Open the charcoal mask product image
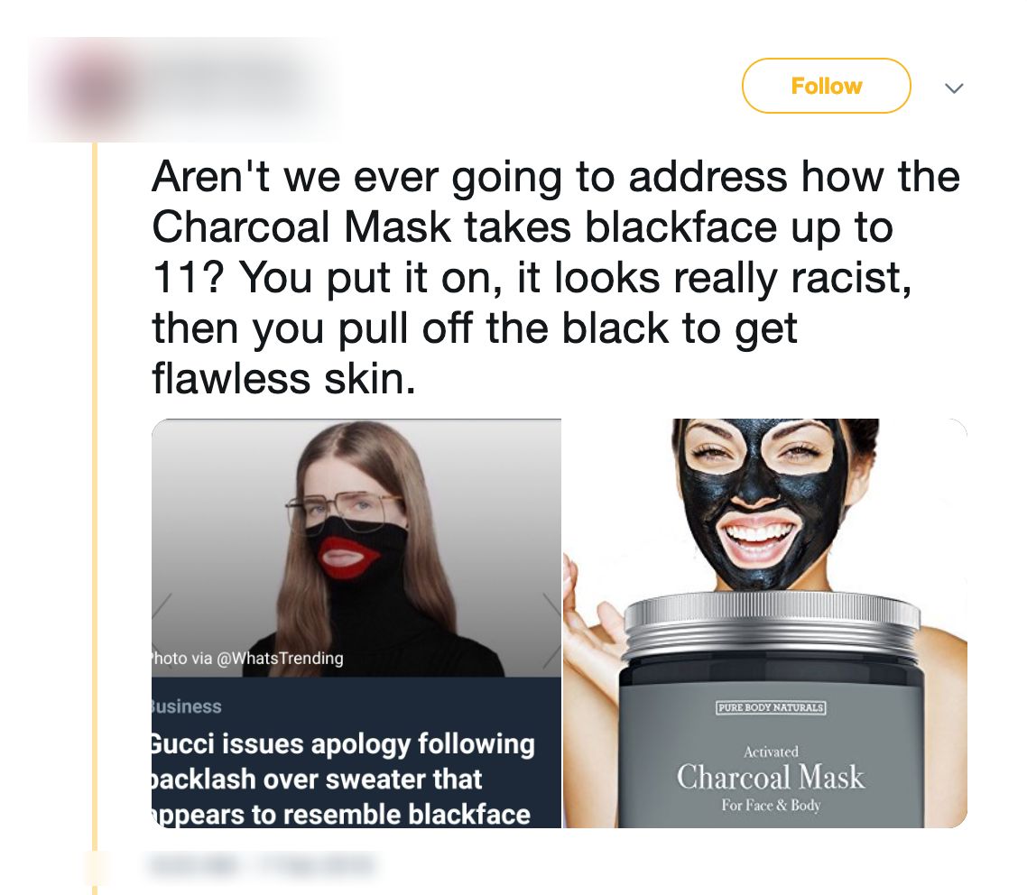Screen dimensions: 1027x895 point(765,623)
